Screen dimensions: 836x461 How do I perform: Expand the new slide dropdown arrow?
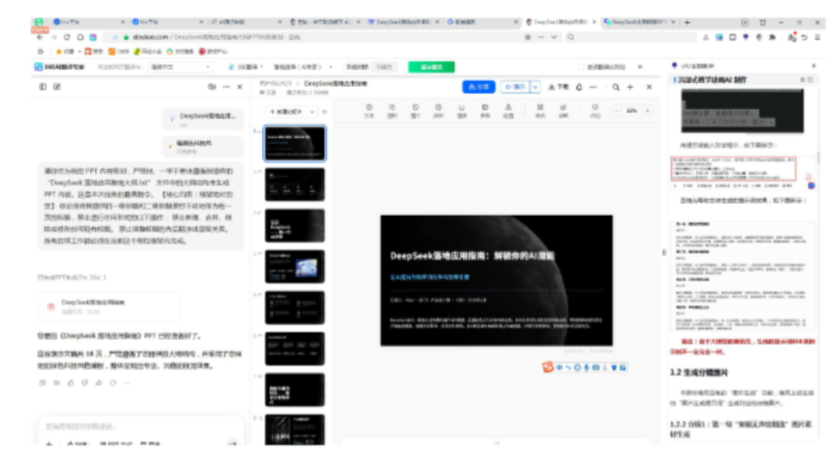click(312, 112)
